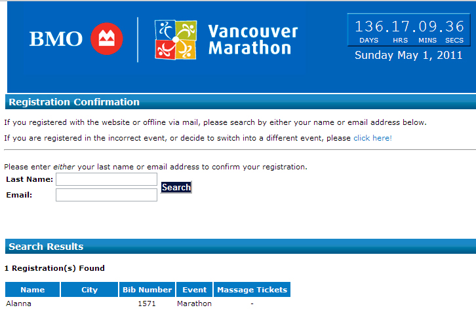Image resolution: width=476 pixels, height=312 pixels.
Task: Click the Sunday May 1, 2011 date
Action: pos(409,55)
